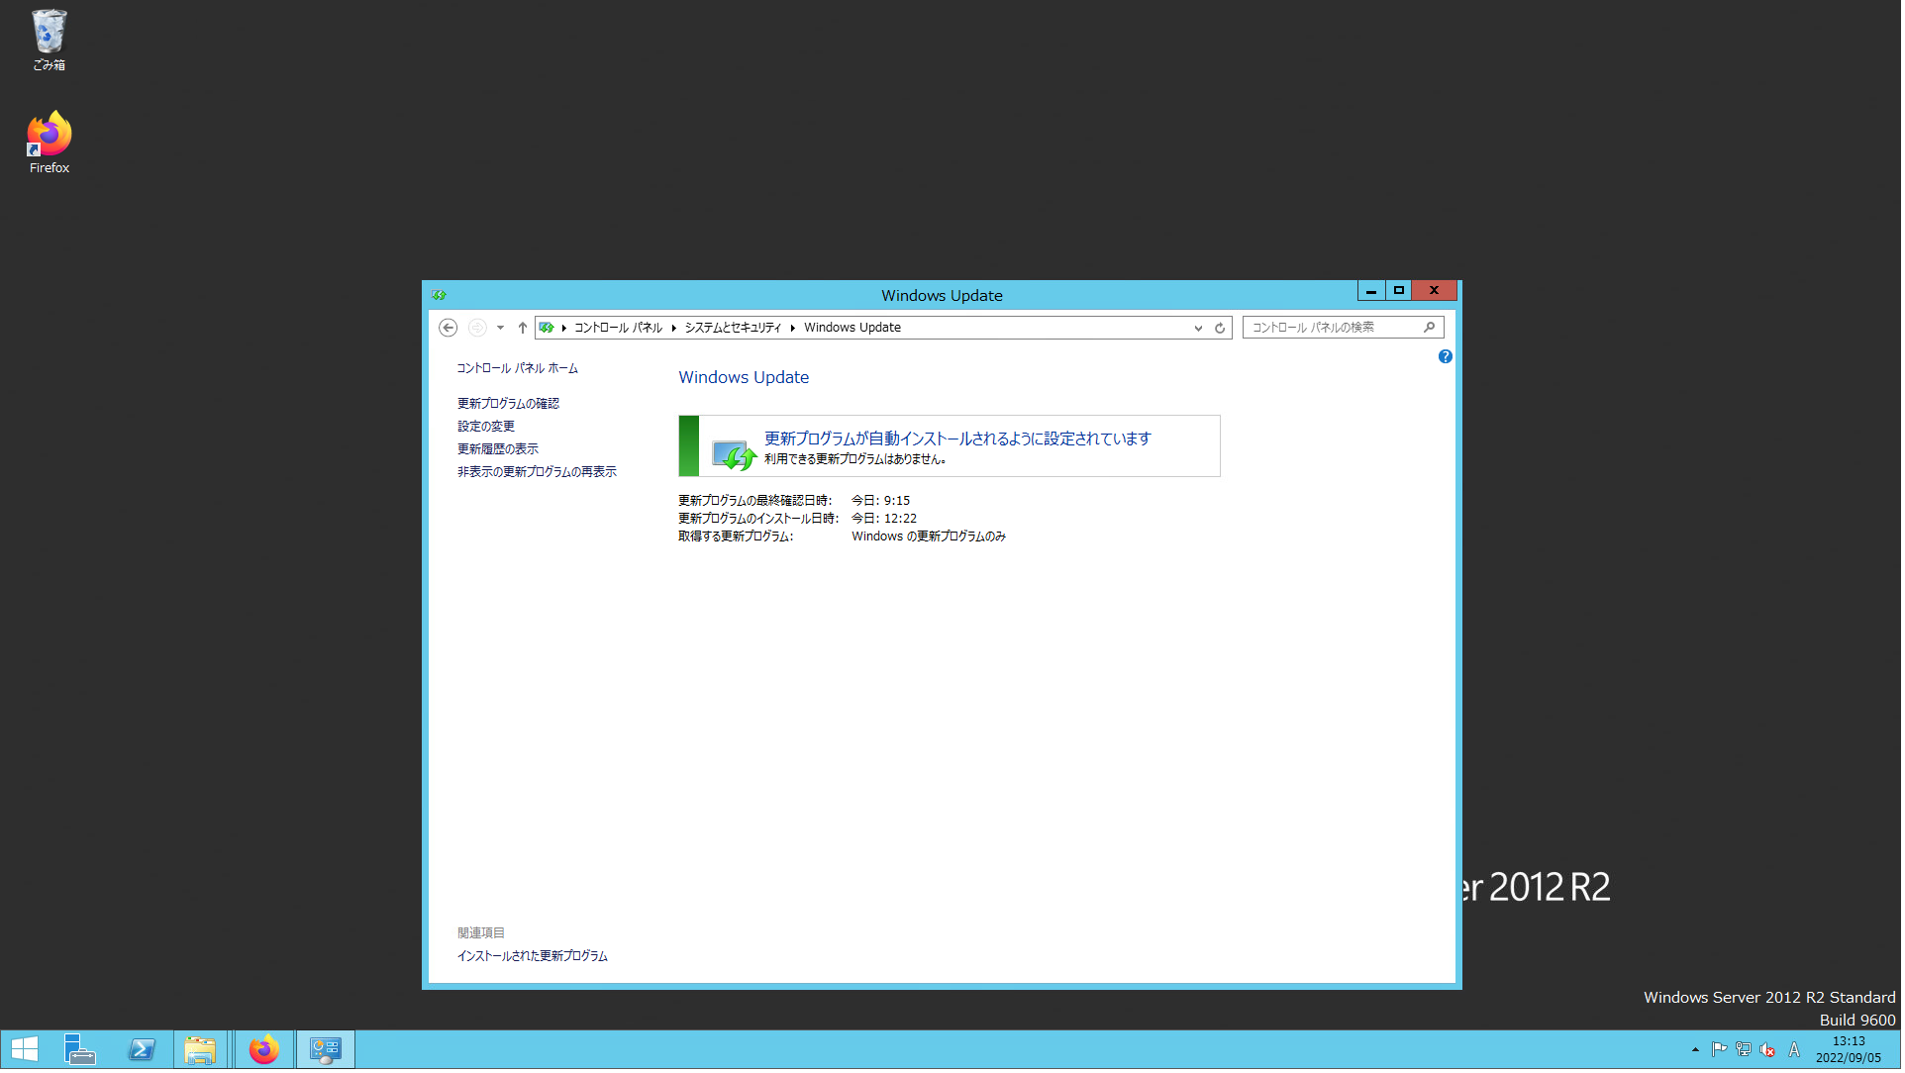Viewport: 1905px width, 1073px height.
Task: Go back with the navigation back arrow
Action: pyautogui.click(x=449, y=329)
